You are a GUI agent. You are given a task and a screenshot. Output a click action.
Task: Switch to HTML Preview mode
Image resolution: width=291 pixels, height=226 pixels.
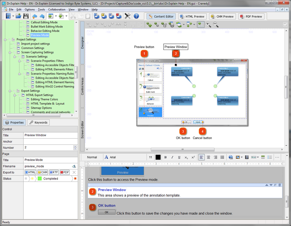coord(192,17)
